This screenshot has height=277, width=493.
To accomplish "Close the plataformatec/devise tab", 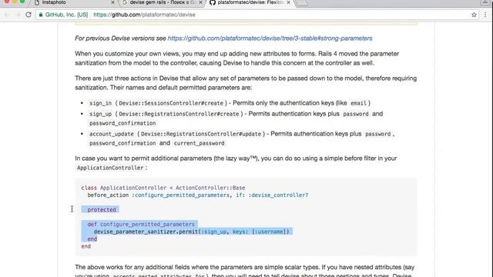I will [x=288, y=2].
